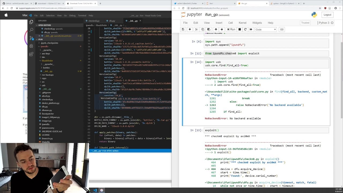This screenshot has height=193, width=343.
Task: Move the selected cell up
Action: point(216,29)
